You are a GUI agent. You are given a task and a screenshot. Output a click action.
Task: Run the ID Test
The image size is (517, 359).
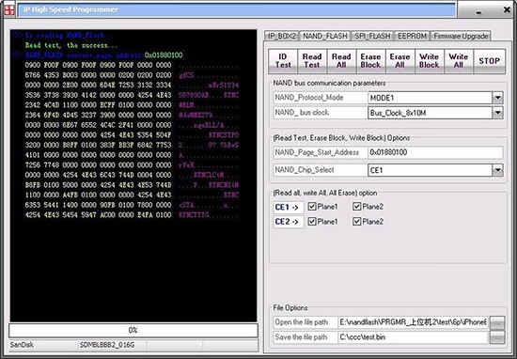(x=283, y=61)
